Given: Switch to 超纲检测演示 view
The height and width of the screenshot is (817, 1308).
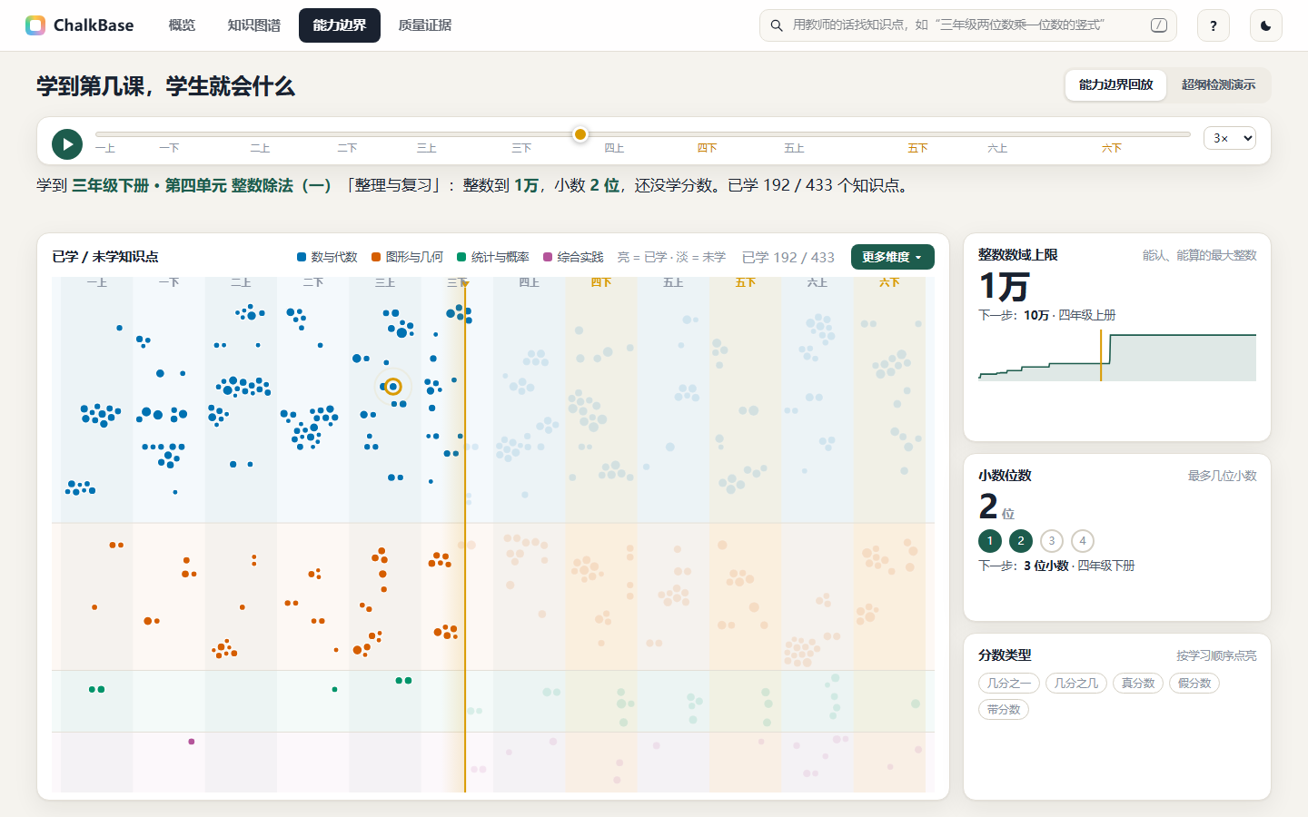Looking at the screenshot, I should [1219, 84].
